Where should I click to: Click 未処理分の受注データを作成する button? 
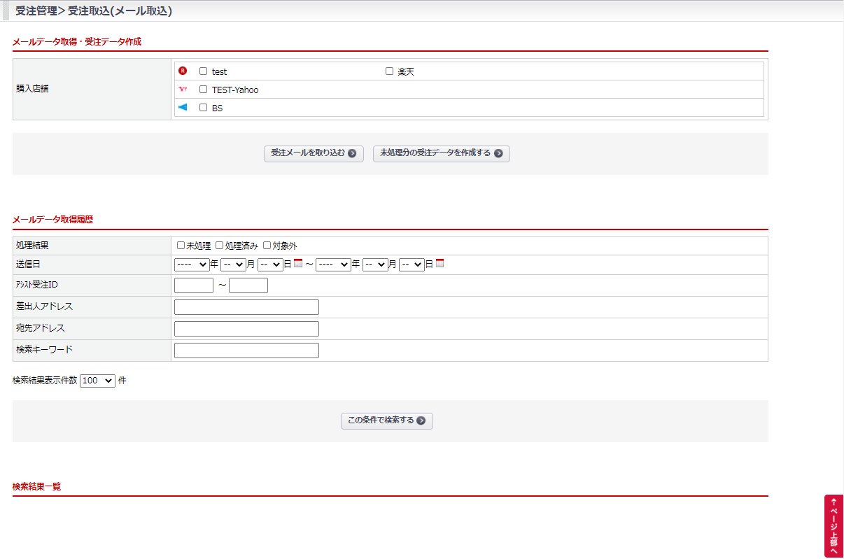coord(441,153)
